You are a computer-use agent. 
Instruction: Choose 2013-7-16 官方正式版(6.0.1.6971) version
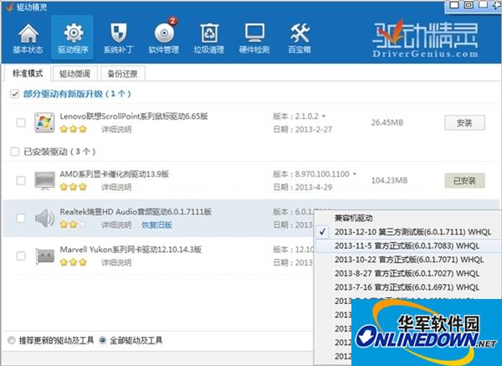407,287
